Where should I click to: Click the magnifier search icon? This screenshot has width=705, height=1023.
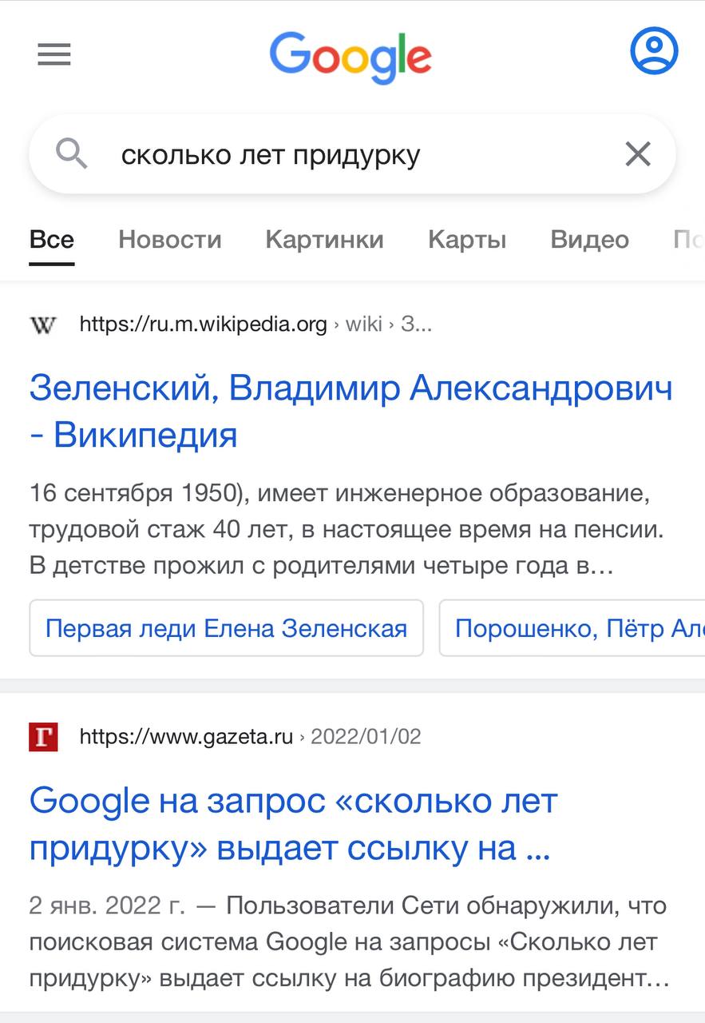(x=72, y=153)
